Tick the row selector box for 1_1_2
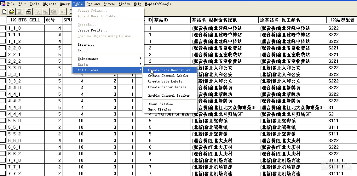Screen dimensions: 357x176 [x=3, y=41]
